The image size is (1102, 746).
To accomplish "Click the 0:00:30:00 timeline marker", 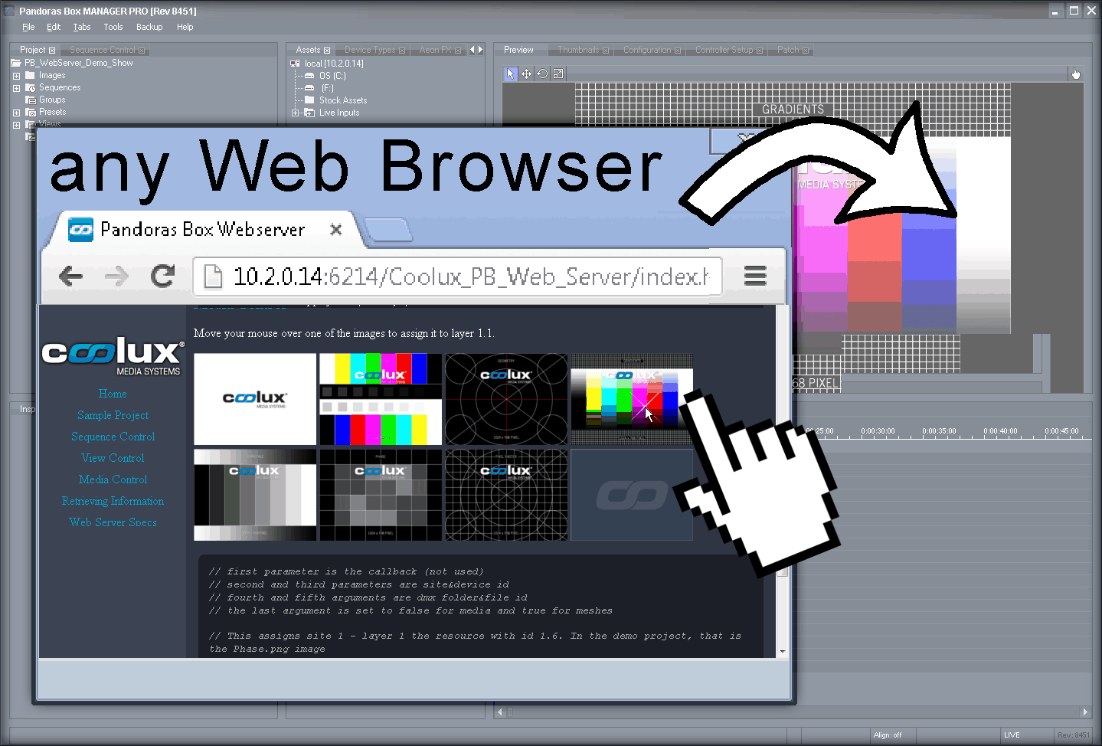I will tap(878, 431).
